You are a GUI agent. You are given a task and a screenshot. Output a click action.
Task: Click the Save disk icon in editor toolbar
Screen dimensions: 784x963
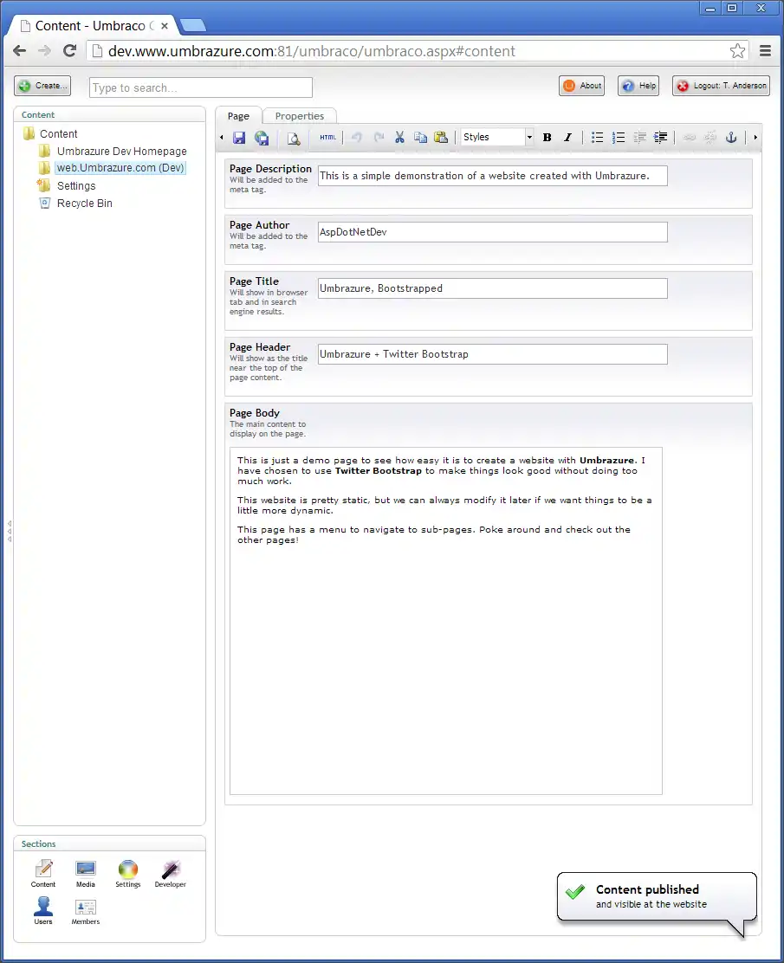click(x=239, y=138)
